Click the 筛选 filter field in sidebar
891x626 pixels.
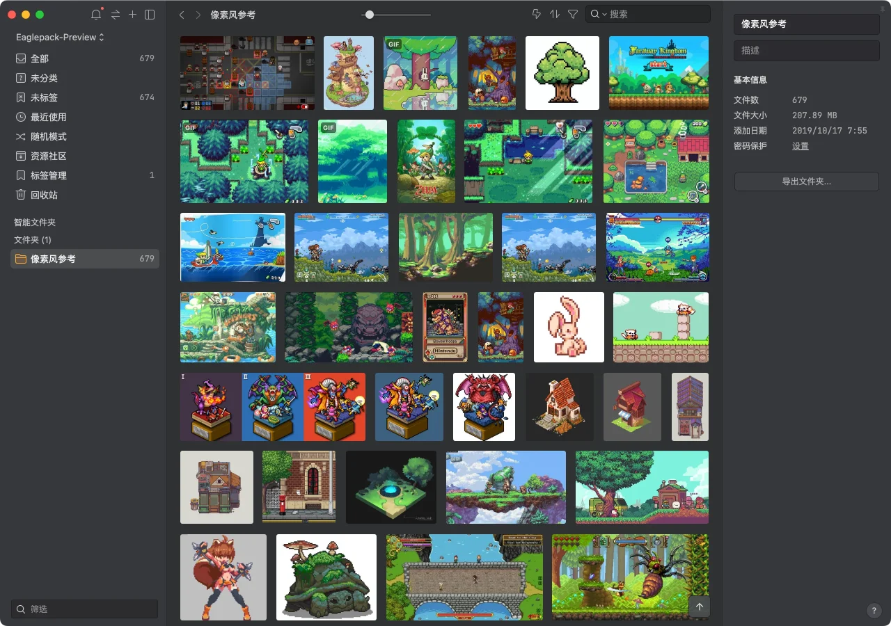tap(84, 609)
